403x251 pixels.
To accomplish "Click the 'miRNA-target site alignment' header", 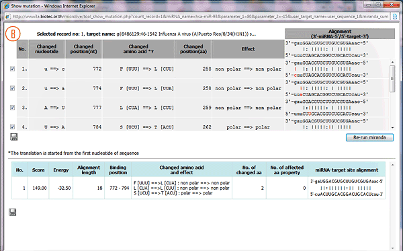I will (x=347, y=170).
